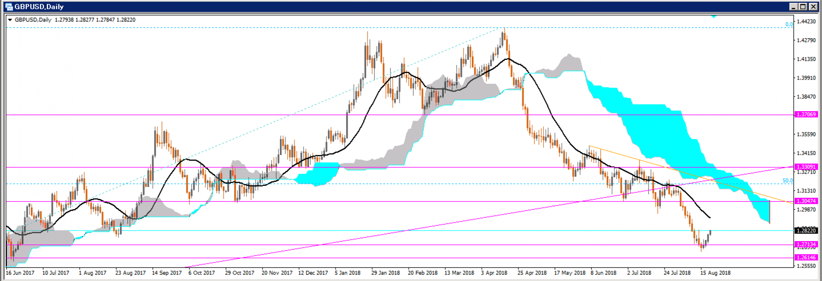Click the 25 Apr 2018 date label

532,273
